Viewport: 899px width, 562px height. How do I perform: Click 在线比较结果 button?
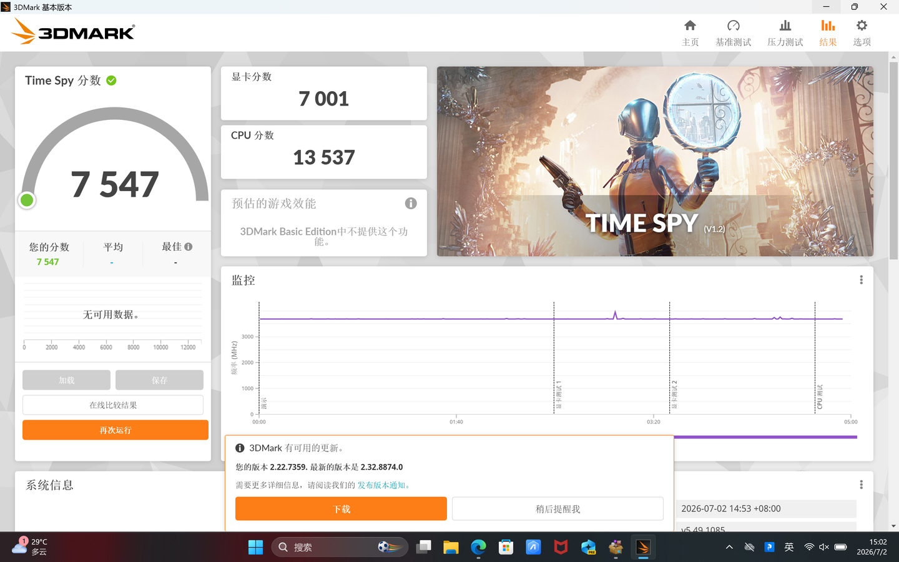(113, 405)
